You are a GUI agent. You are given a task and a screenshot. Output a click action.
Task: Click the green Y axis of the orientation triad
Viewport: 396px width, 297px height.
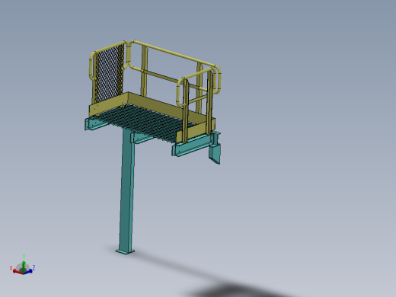tap(24, 267)
